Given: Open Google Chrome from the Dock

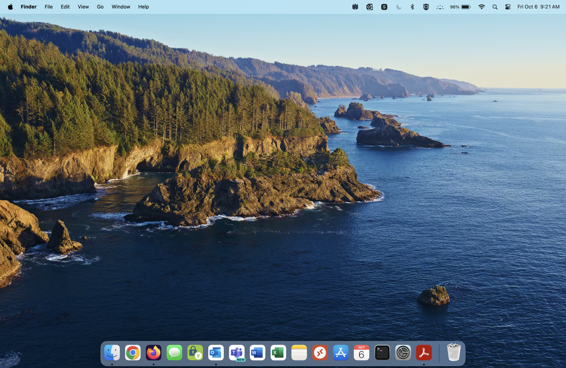Looking at the screenshot, I should click(x=133, y=352).
